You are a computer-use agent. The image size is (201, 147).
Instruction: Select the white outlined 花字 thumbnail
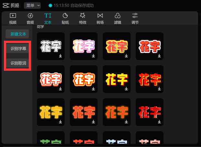51,46
